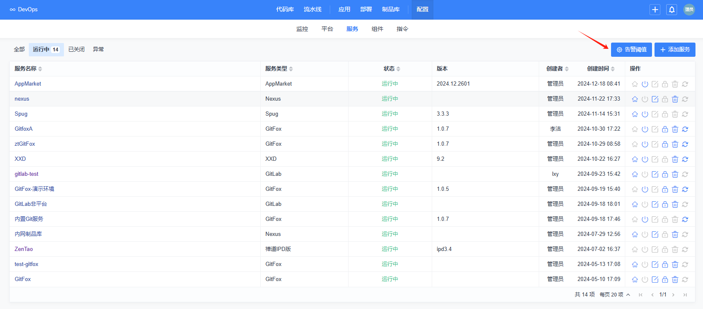Delete the ztGitFox service via trash icon
The width and height of the screenshot is (703, 309).
(675, 144)
